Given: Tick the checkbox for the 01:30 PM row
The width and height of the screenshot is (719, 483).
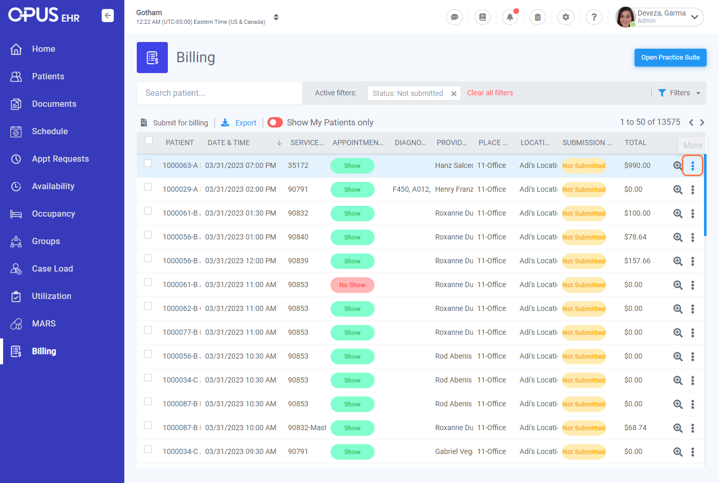Looking at the screenshot, I should point(148,211).
